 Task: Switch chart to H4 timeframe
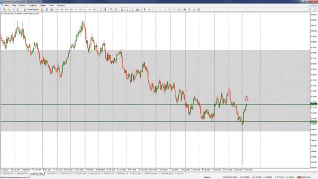(x=80, y=9)
